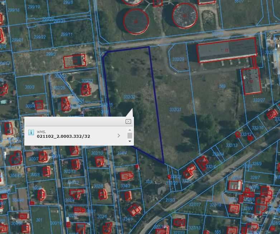280x234 pixels.
Task: Click the popup scrollbar down arrow
Action: (x=130, y=141)
